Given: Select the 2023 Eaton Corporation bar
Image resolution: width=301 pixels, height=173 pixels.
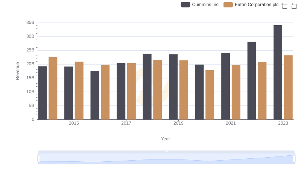Looking at the screenshot, I should click(x=288, y=87).
